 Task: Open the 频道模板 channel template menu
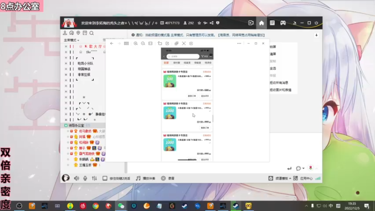coord(280,179)
